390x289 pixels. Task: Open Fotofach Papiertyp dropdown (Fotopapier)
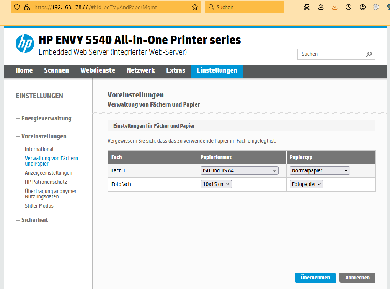(x=306, y=184)
